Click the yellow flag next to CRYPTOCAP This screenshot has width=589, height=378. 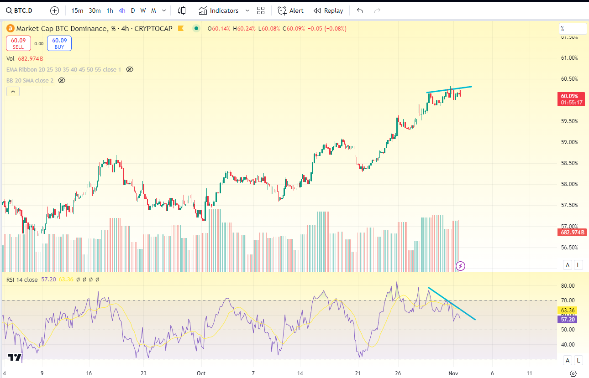click(x=180, y=29)
